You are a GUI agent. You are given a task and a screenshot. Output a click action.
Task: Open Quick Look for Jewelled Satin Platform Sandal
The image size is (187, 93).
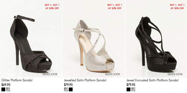coord(112,74)
